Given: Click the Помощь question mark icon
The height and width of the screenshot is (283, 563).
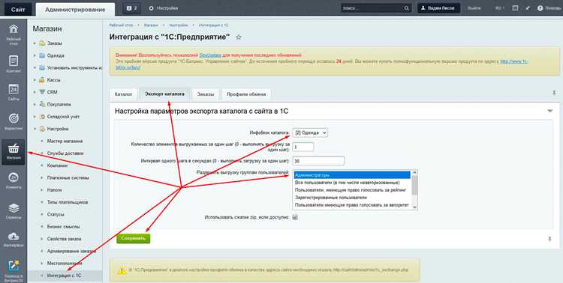Looking at the screenshot, I should [540, 8].
